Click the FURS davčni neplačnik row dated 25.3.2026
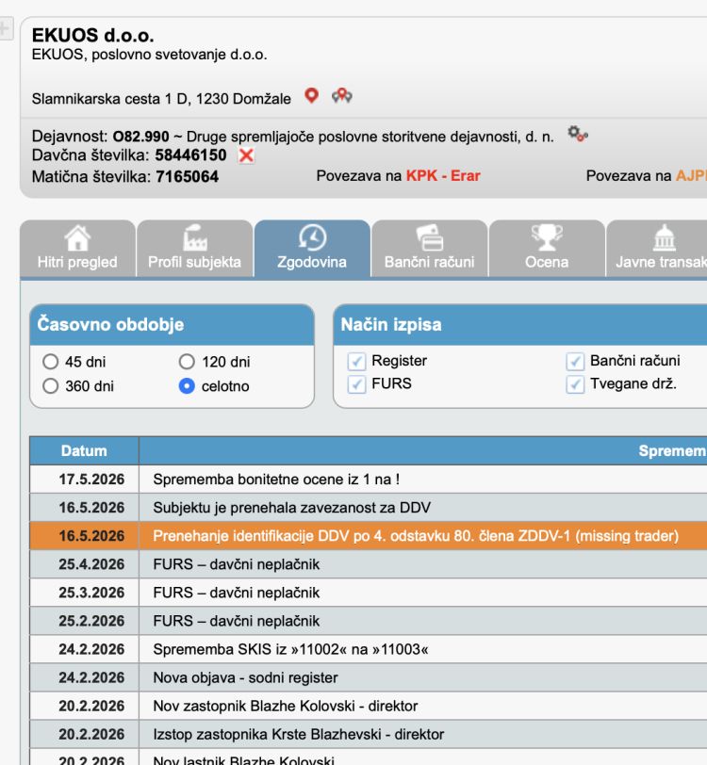Screen dimensions: 707x765 click(369, 593)
